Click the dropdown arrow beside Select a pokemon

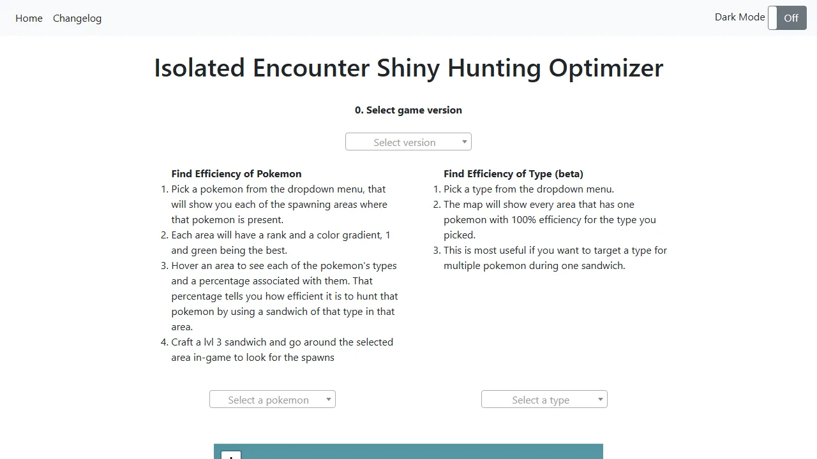click(x=328, y=399)
